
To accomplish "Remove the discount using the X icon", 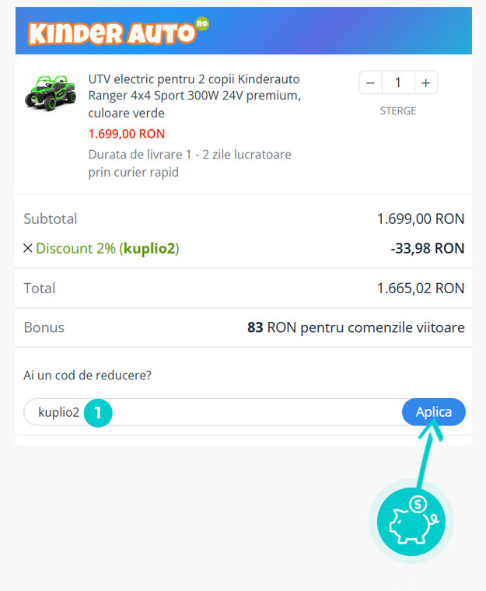I will (x=28, y=249).
